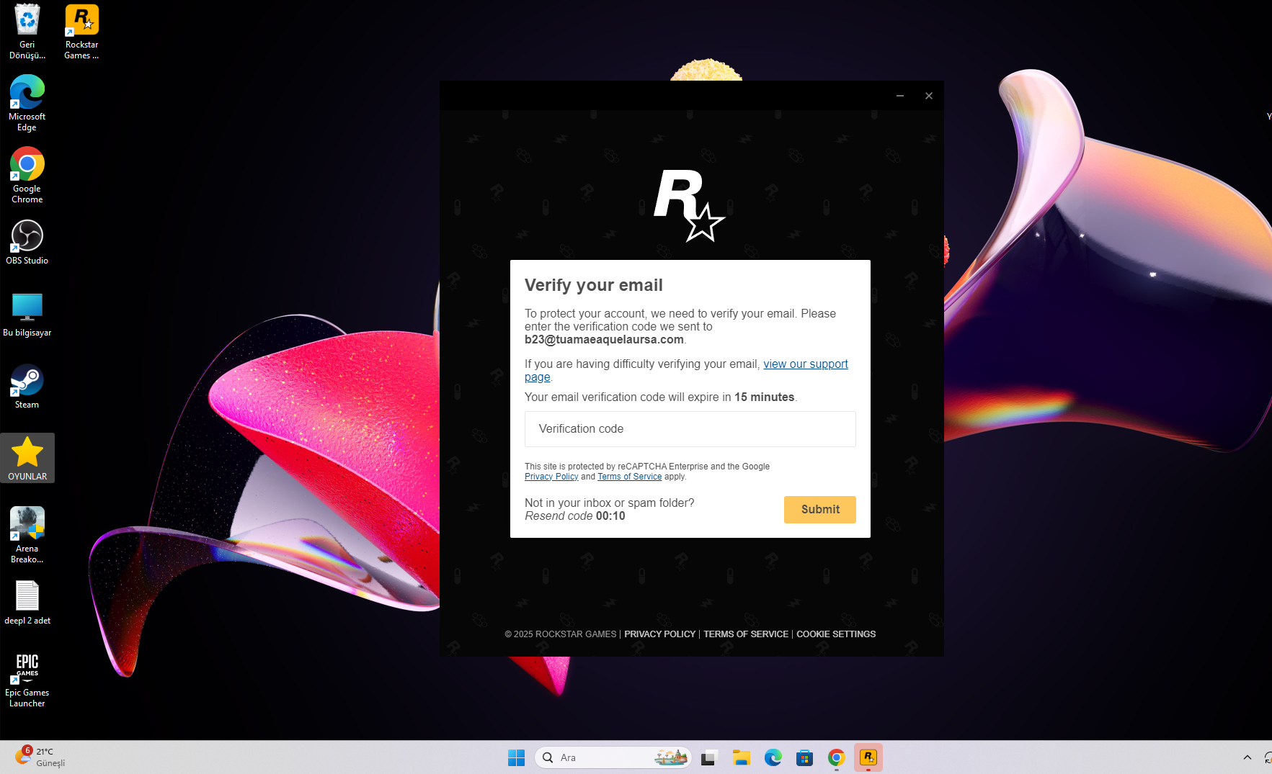Open Microsoft Store from the taskbar

(x=805, y=757)
